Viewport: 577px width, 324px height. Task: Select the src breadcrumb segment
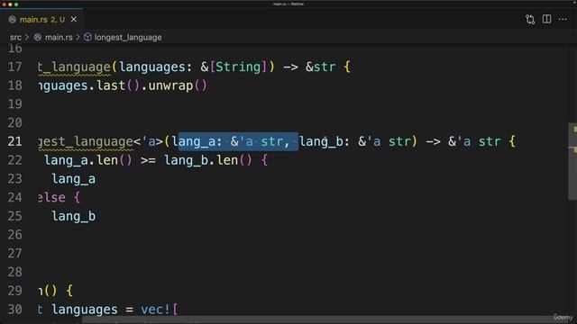point(15,38)
